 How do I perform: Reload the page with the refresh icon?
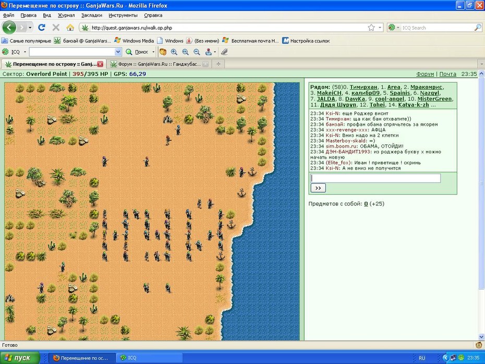(41, 28)
